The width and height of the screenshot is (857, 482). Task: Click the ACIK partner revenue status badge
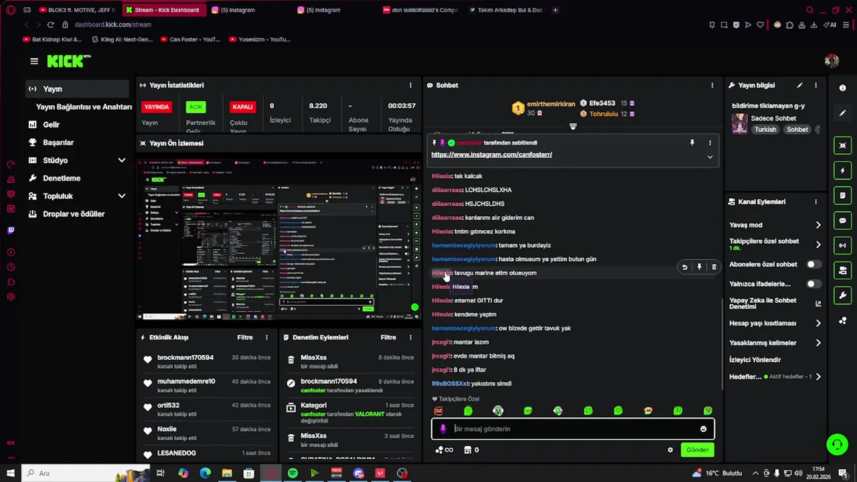tap(196, 106)
